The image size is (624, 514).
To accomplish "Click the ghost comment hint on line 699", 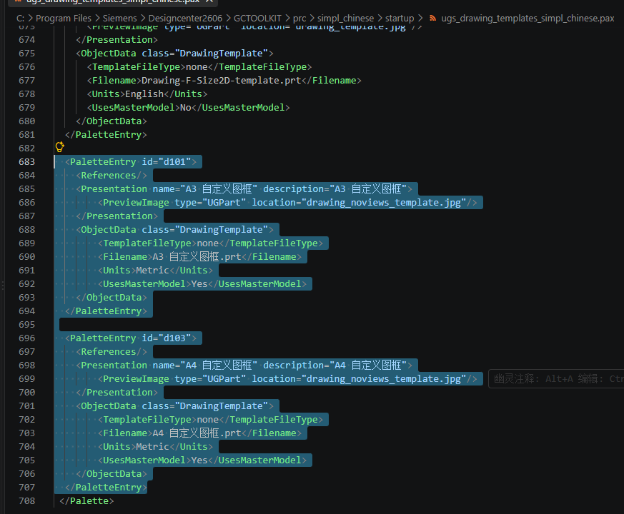I will (x=556, y=379).
